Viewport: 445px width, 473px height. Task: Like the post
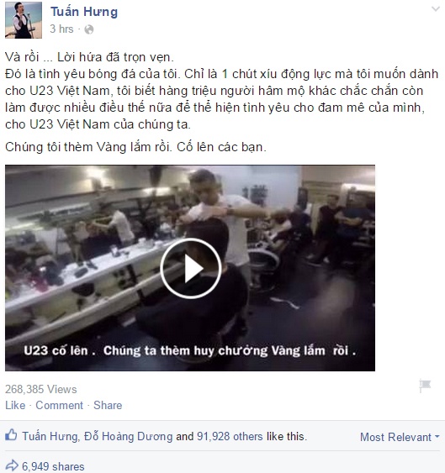pos(15,405)
